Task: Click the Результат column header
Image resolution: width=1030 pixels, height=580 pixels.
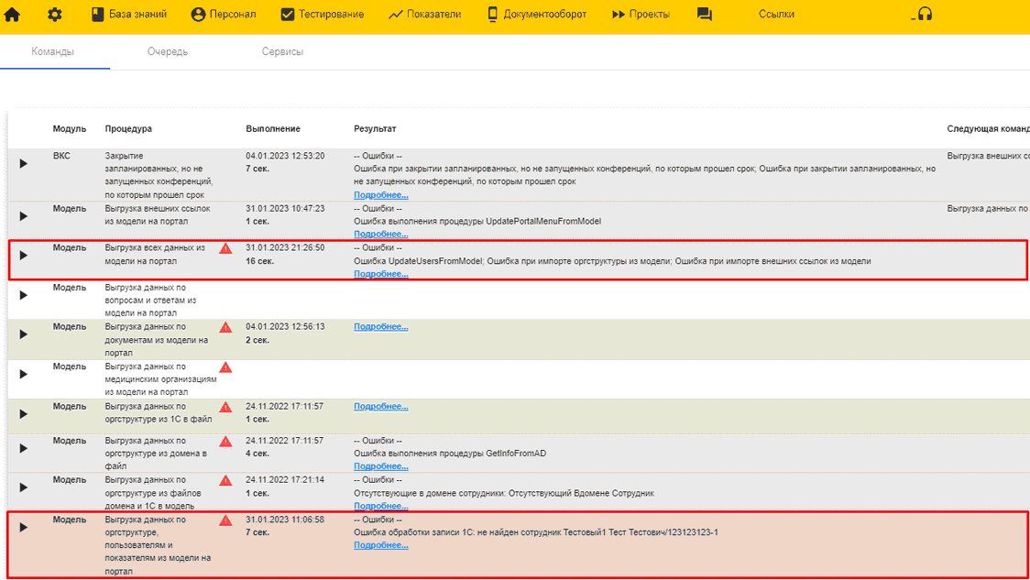Action: click(375, 129)
